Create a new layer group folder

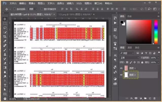(145, 98)
